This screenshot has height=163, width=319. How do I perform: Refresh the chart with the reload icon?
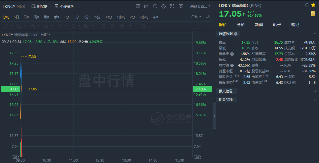[x=155, y=6]
